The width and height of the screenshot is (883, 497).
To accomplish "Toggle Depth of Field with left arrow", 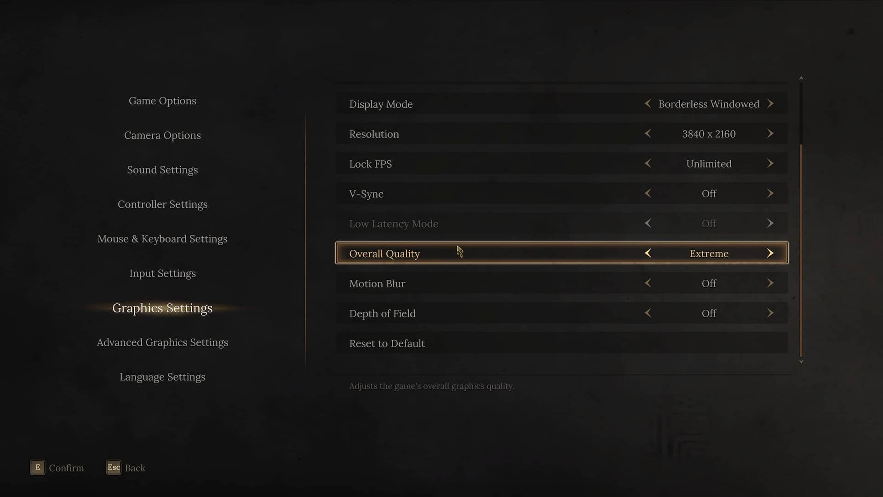I will pos(648,313).
